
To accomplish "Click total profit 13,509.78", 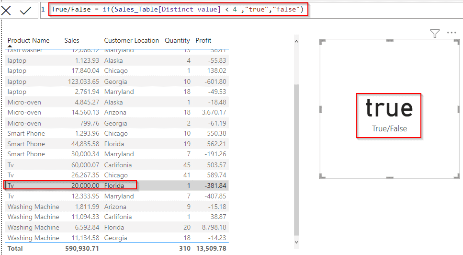I will (x=211, y=248).
